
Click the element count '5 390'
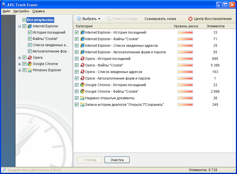(215, 65)
